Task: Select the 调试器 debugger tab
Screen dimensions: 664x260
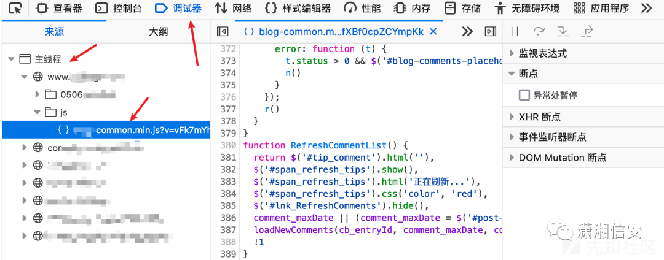Action: pos(178,8)
